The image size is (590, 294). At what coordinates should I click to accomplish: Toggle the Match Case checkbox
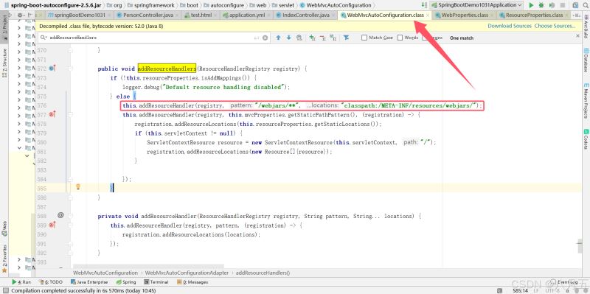click(x=364, y=38)
